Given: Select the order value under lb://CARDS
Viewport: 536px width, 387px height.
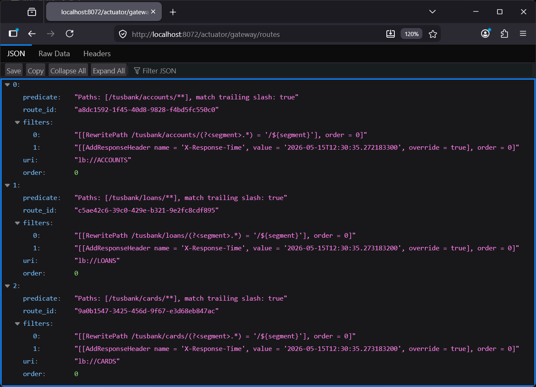Looking at the screenshot, I should click(x=76, y=374).
